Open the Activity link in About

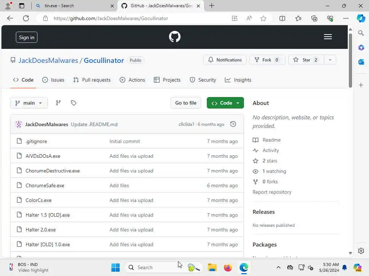point(271,150)
